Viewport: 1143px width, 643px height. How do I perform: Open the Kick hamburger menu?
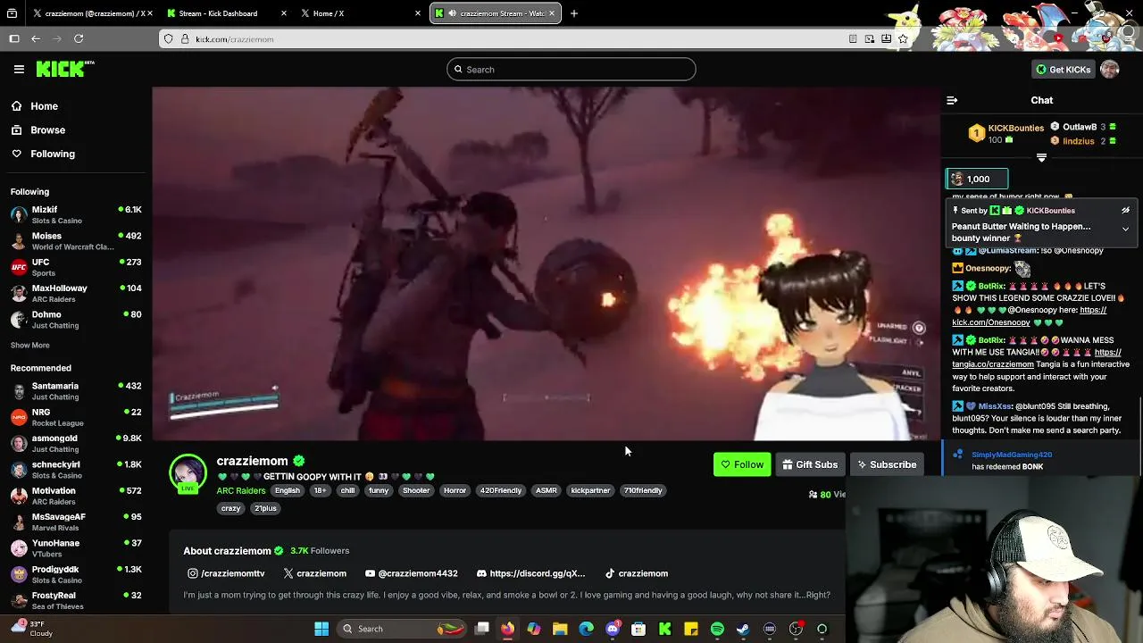[19, 69]
